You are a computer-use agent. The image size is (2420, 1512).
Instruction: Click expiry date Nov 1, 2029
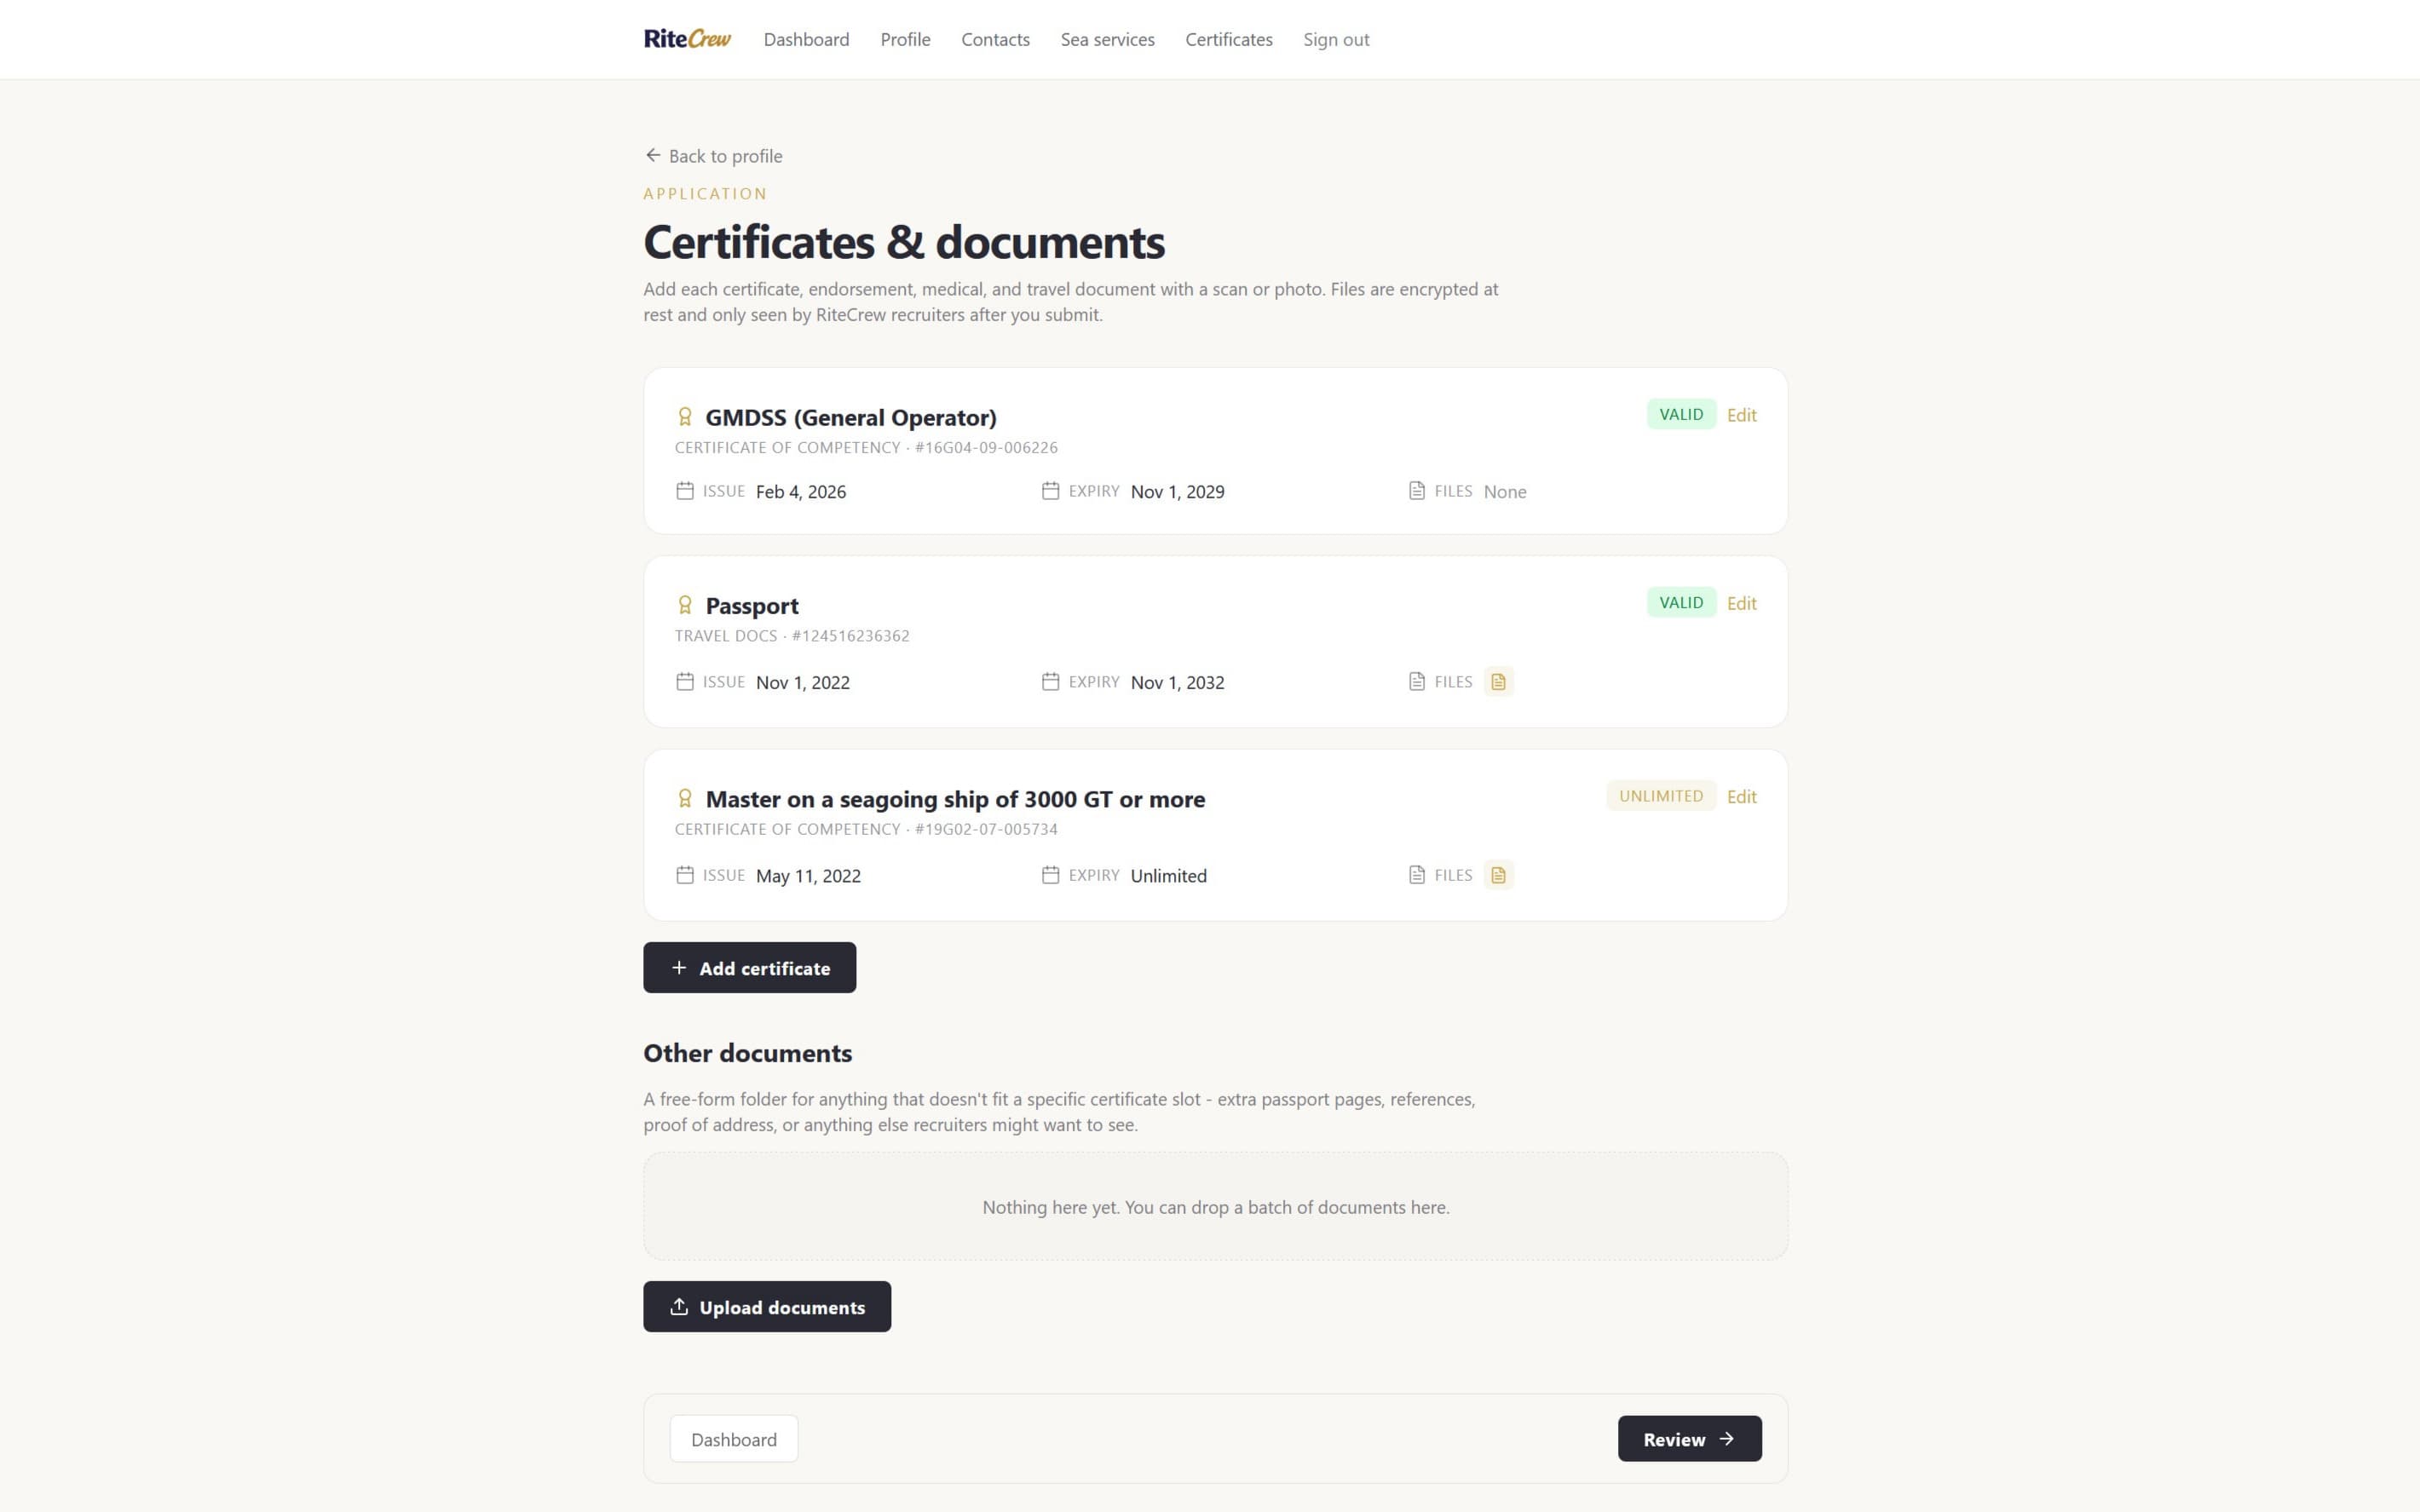click(x=1177, y=491)
